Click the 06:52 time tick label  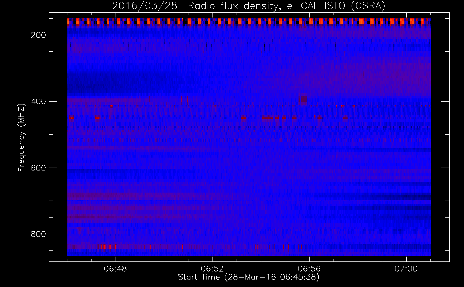pyautogui.click(x=212, y=269)
